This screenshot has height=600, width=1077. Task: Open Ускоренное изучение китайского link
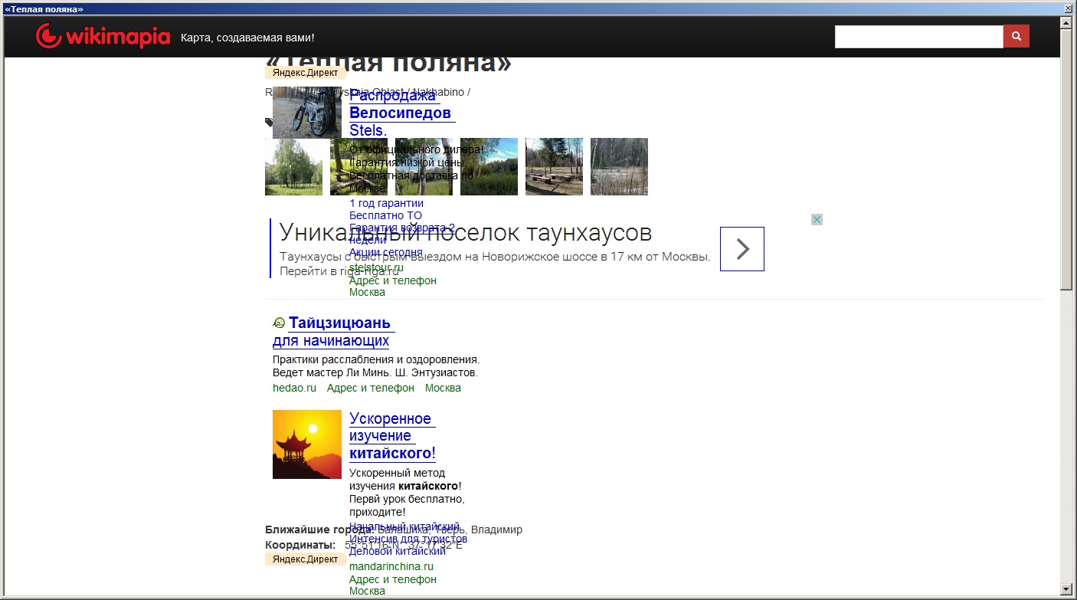(391, 436)
